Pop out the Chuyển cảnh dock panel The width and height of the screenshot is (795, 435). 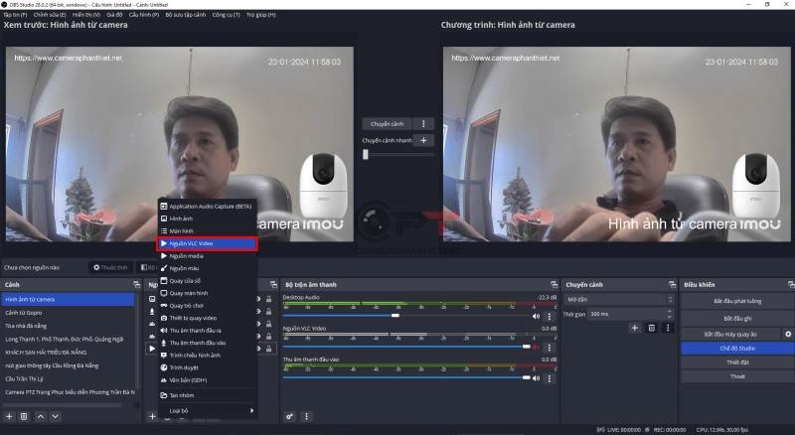coord(673,284)
